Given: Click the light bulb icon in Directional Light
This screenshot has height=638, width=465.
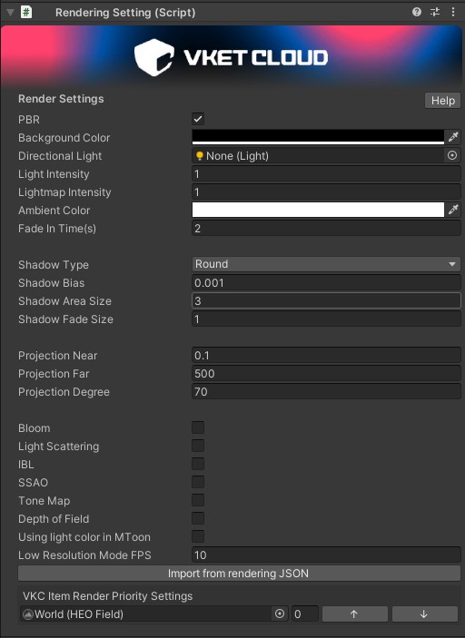Looking at the screenshot, I should pos(200,155).
